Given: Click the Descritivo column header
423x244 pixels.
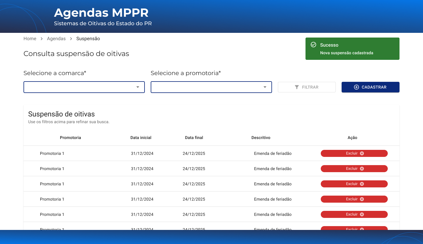Looking at the screenshot, I should (261, 138).
